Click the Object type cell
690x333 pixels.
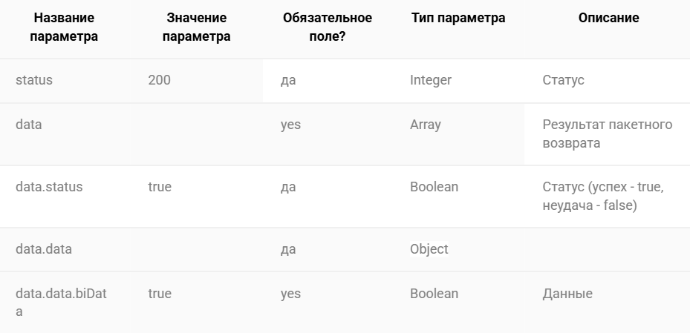tap(429, 249)
